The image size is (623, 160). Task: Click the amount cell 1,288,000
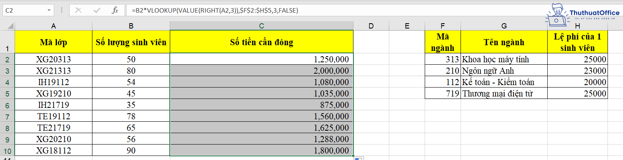pos(261,139)
